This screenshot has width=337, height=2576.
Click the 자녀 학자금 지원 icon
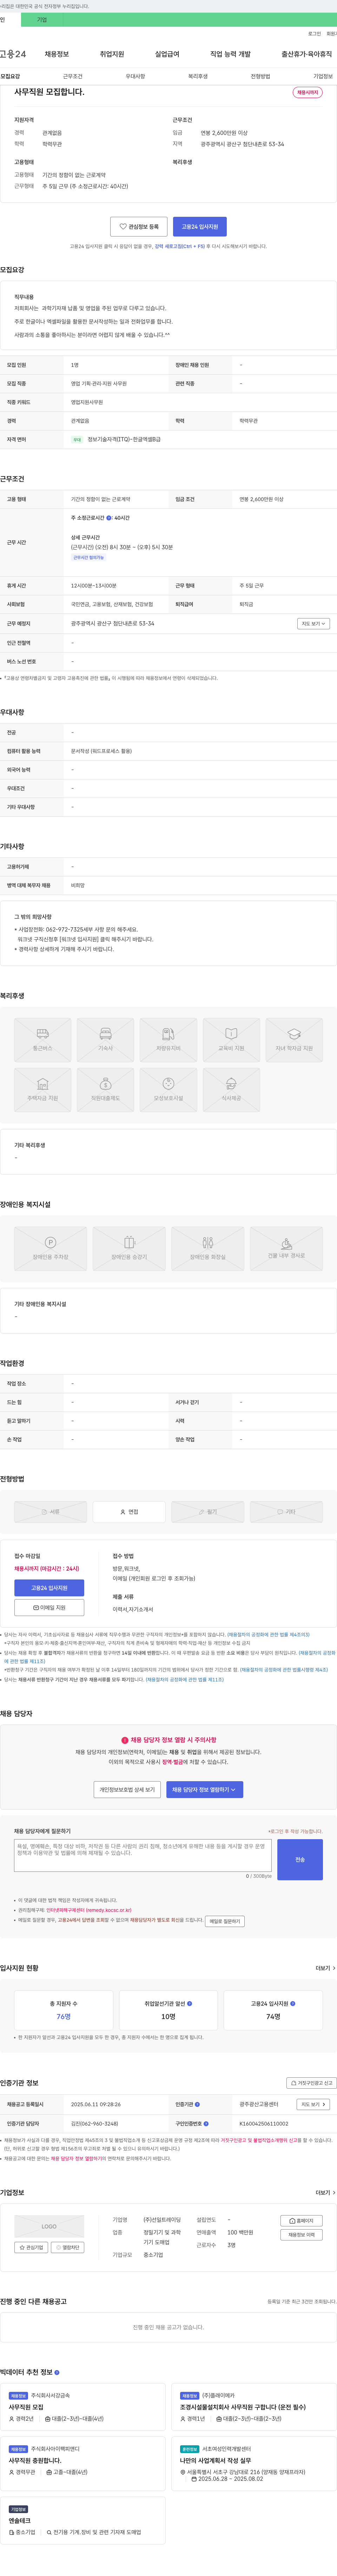pyautogui.click(x=294, y=1040)
